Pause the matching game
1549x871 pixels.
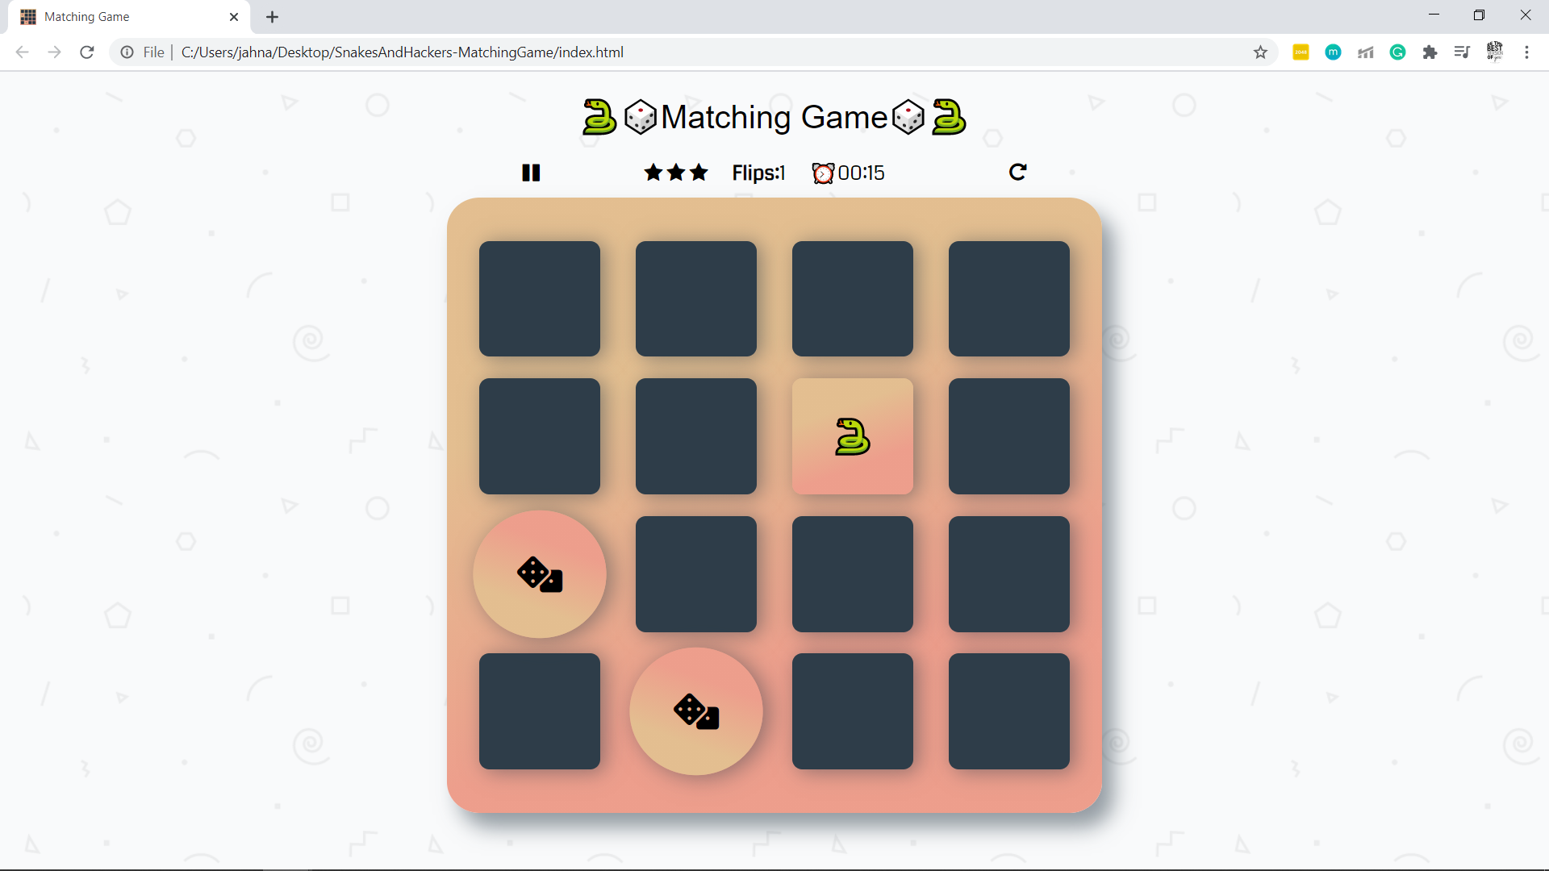531,173
